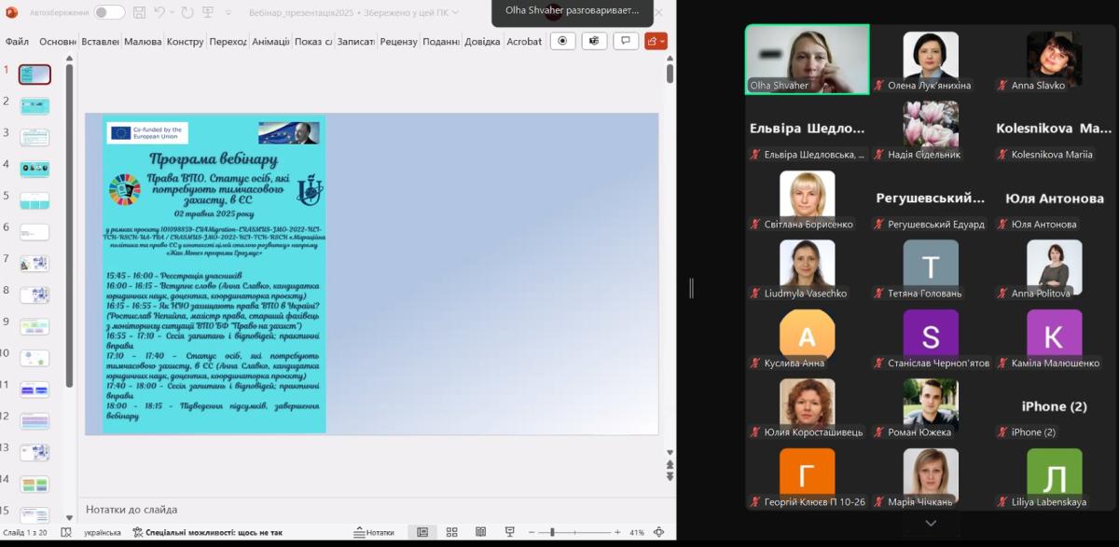This screenshot has height=547, width=1119.
Task: Select slide 10 thumbnail
Action: [35, 358]
